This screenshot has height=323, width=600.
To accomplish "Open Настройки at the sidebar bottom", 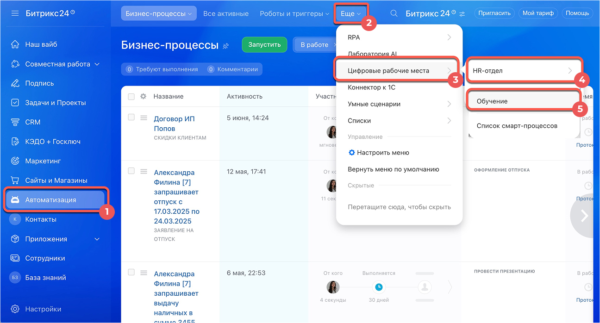I will click(x=43, y=309).
